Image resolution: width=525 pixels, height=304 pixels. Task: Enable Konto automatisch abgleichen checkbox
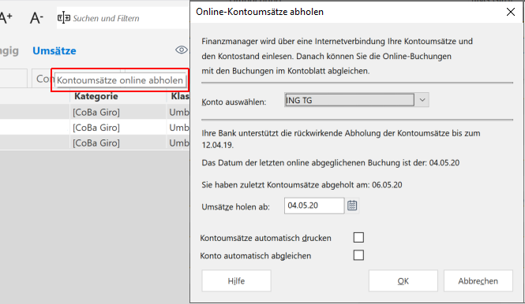coord(358,255)
